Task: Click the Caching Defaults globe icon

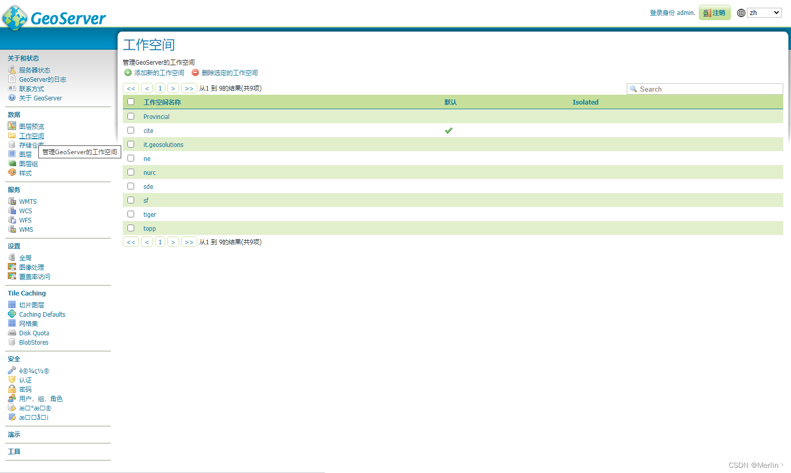Action: coord(12,314)
